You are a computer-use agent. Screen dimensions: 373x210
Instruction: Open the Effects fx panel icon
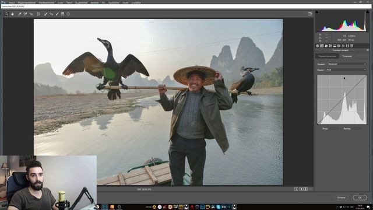tap(343, 45)
